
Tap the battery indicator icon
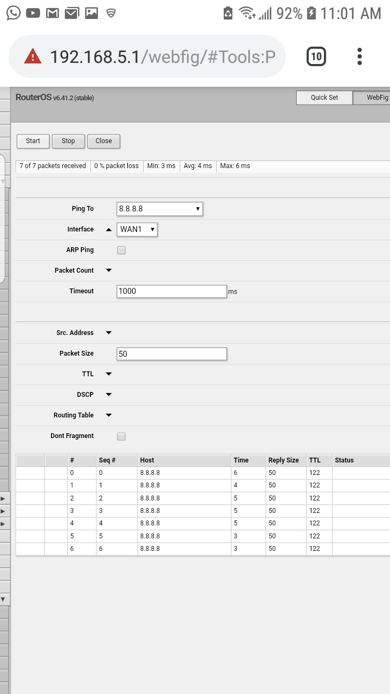click(x=311, y=13)
